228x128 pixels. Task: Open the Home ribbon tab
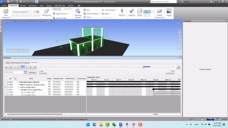4,6
